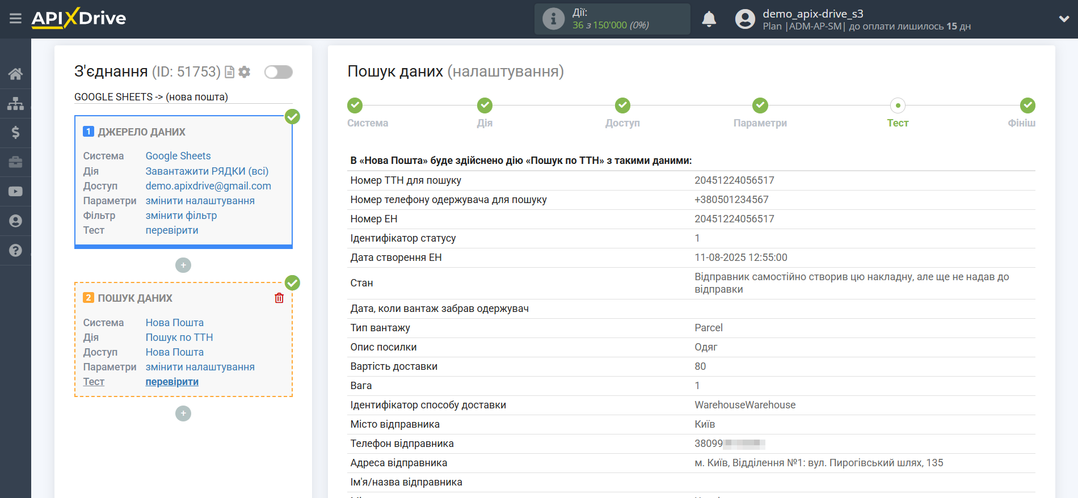The height and width of the screenshot is (498, 1078).
Task: Delete the data search block
Action: pyautogui.click(x=279, y=298)
